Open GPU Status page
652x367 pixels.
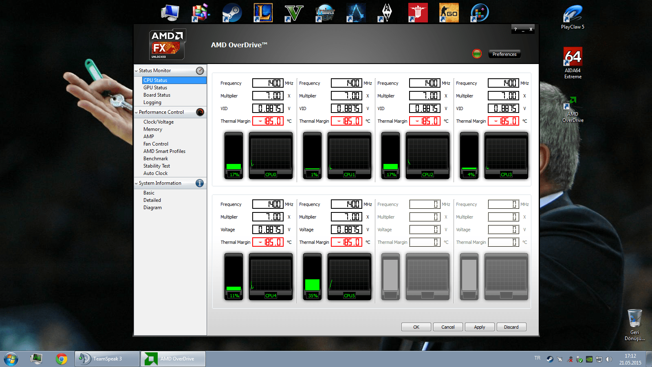[155, 88]
